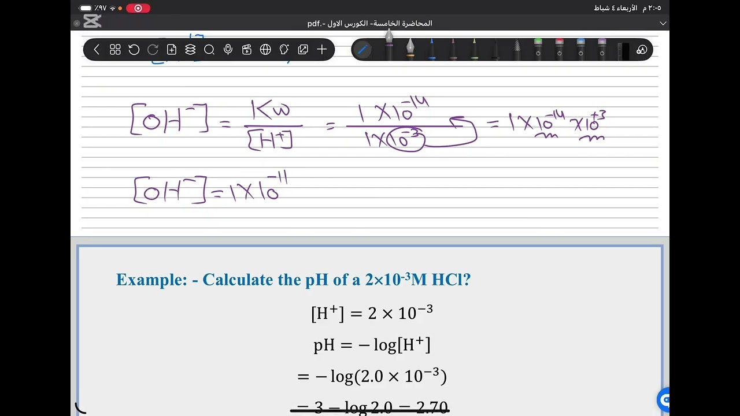The image size is (740, 416).
Task: Select the black marker tool
Action: click(495, 49)
